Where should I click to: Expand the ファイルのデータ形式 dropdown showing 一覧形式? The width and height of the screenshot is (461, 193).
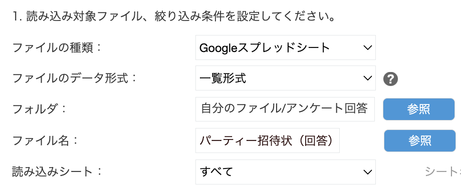pos(286,78)
